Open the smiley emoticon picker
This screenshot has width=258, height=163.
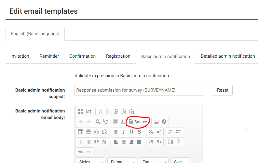[96, 132]
